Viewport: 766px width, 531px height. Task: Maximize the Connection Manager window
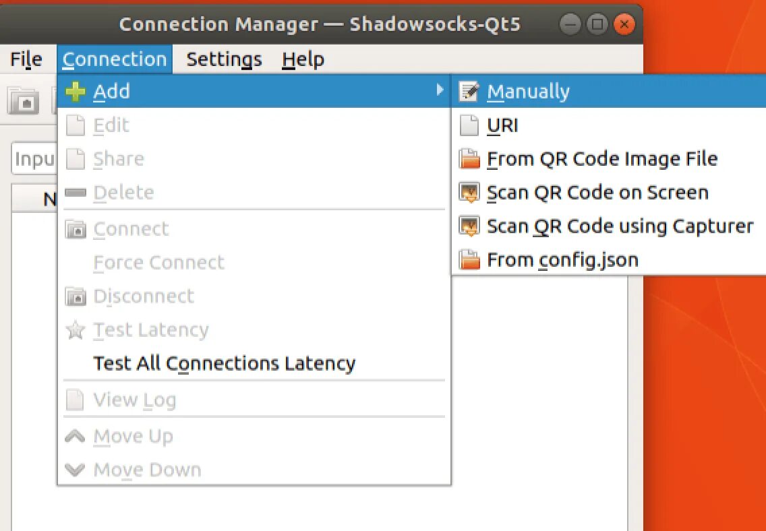(597, 24)
